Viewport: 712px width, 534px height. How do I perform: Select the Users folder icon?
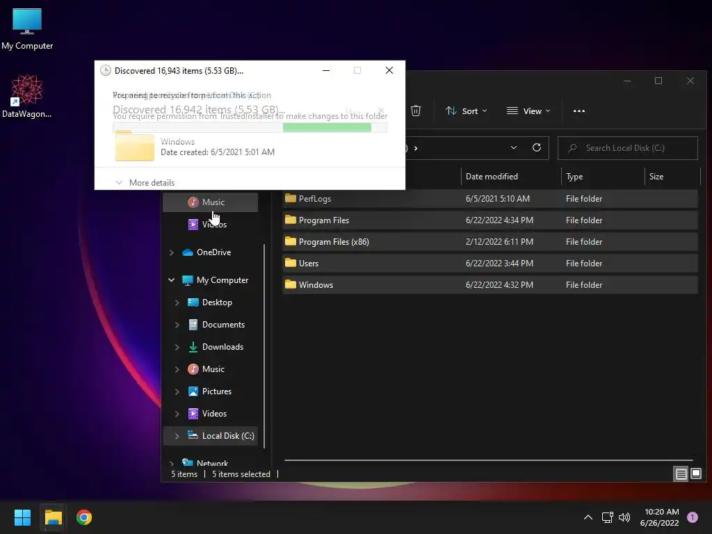(x=291, y=263)
